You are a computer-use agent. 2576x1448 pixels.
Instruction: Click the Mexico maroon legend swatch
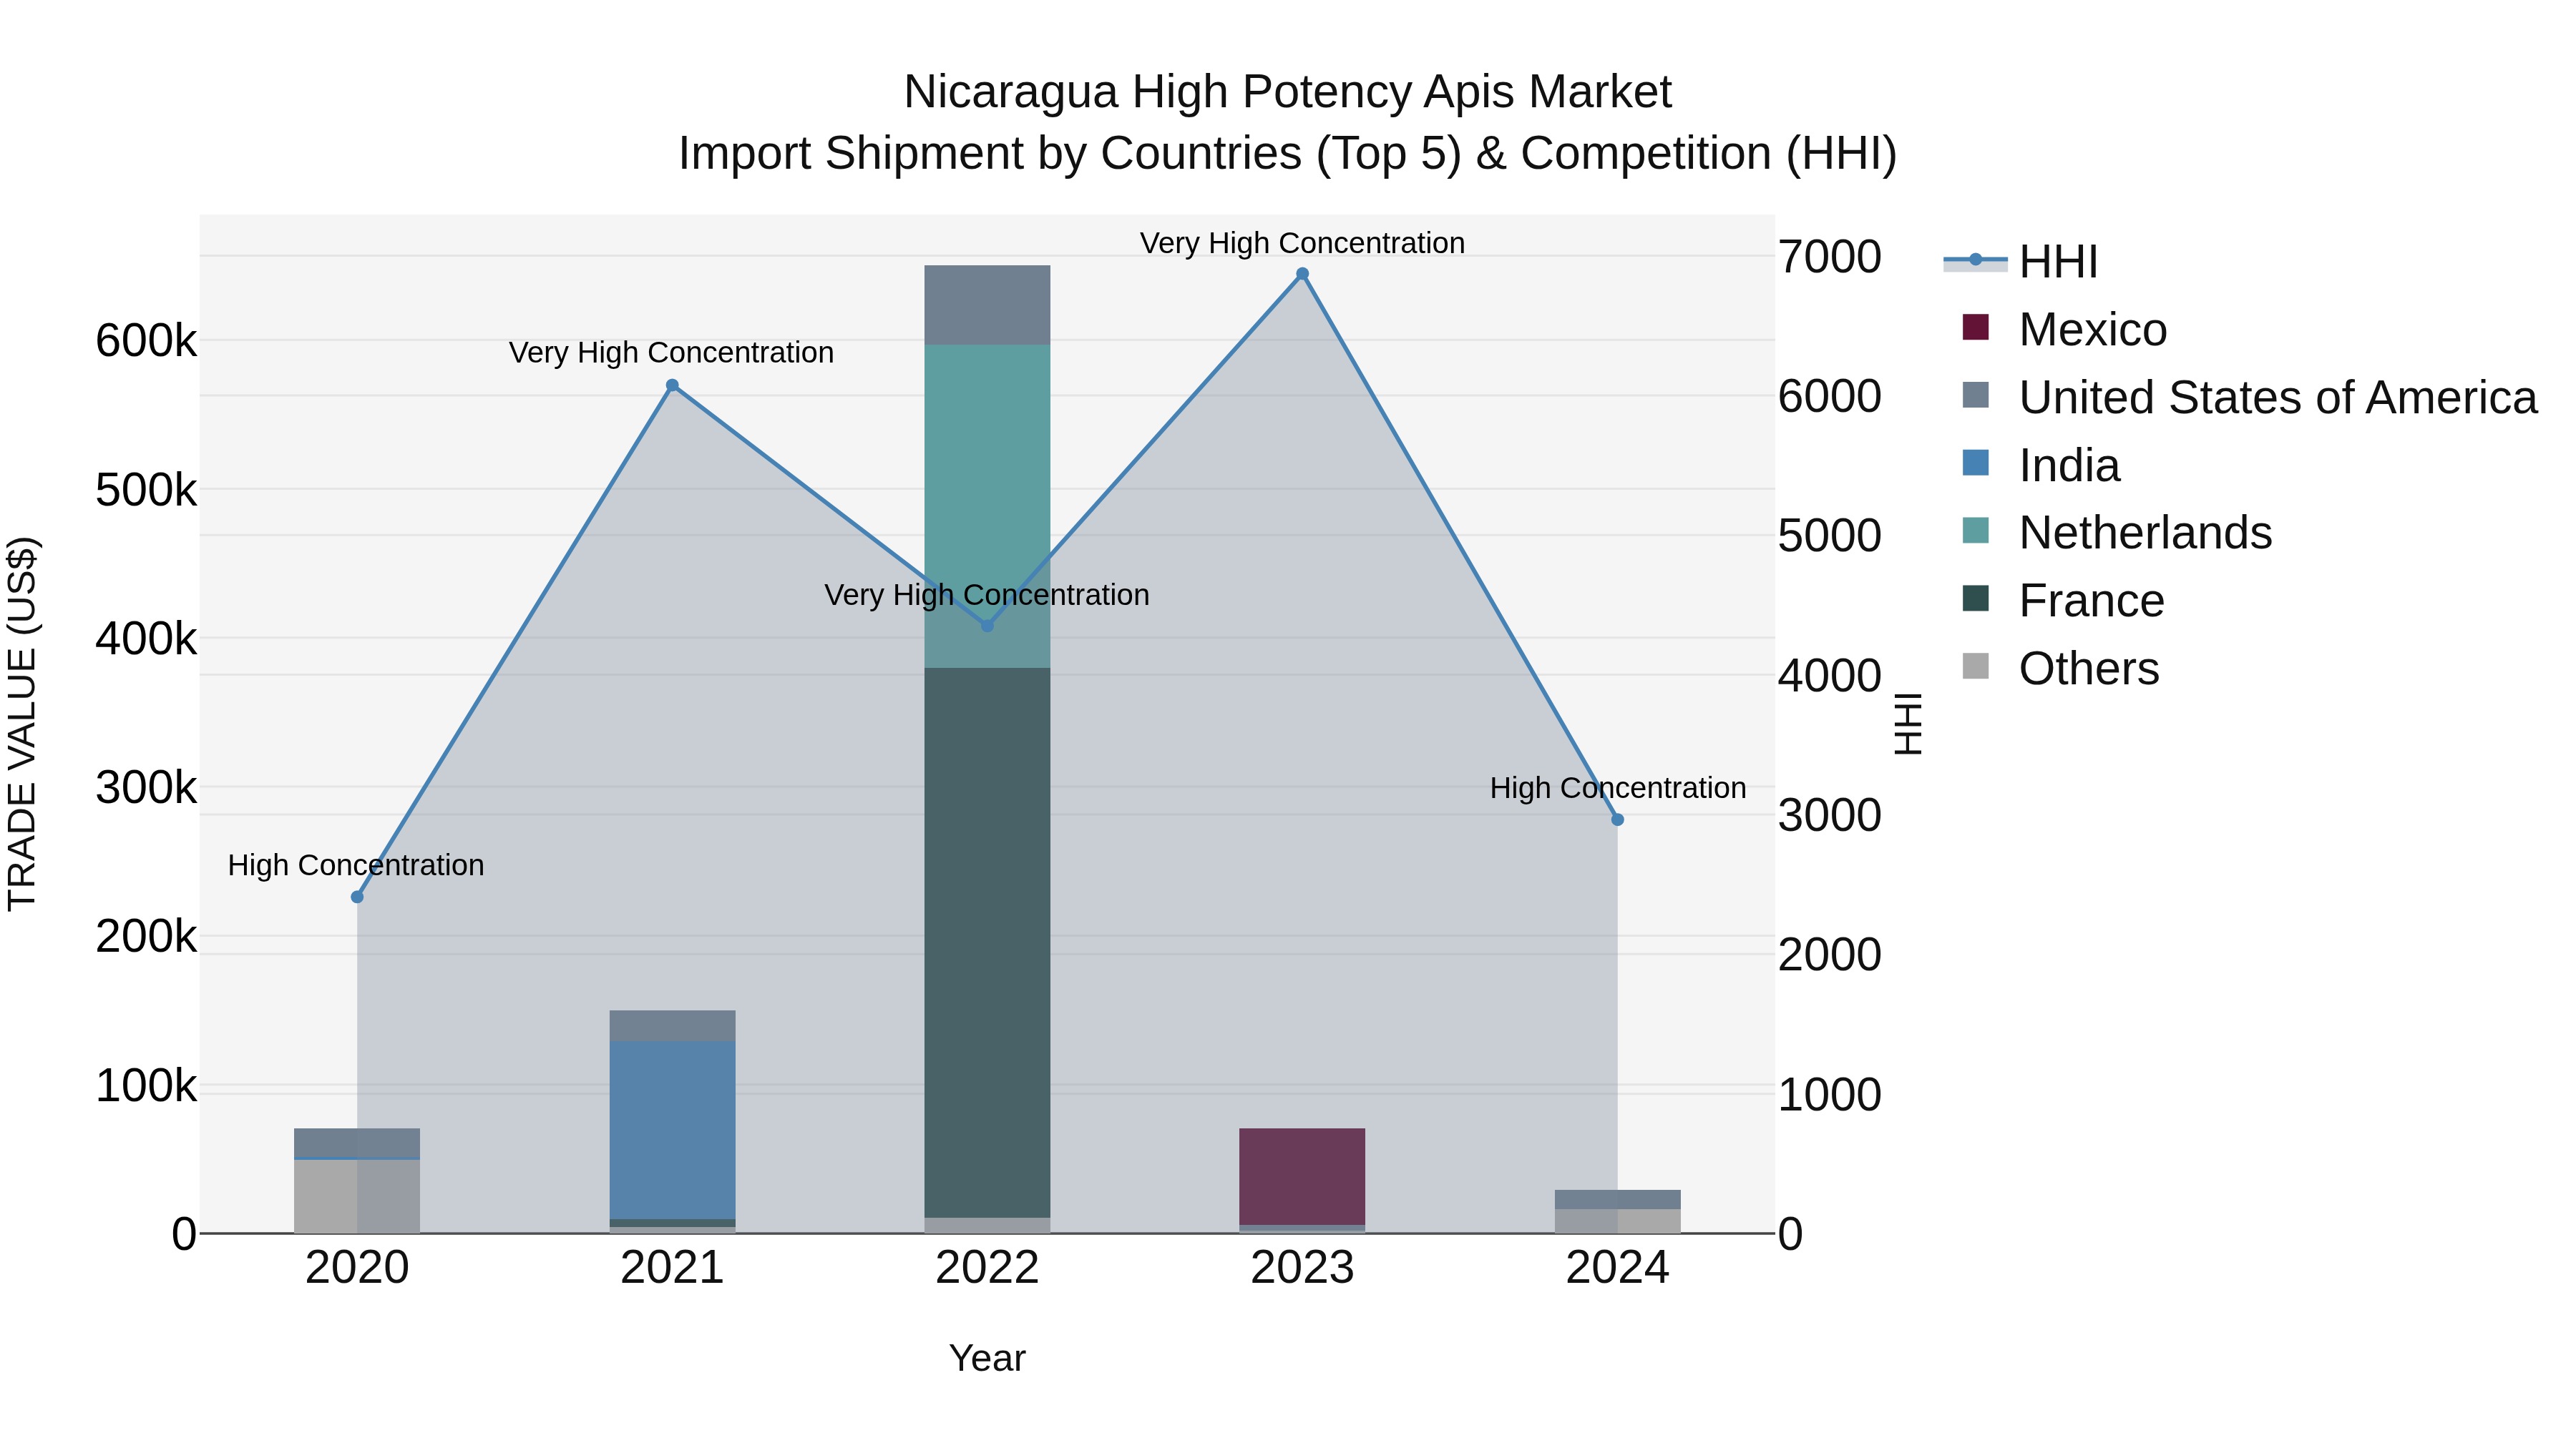click(x=1976, y=327)
